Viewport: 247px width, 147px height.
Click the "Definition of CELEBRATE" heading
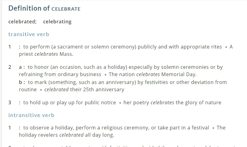click(44, 8)
